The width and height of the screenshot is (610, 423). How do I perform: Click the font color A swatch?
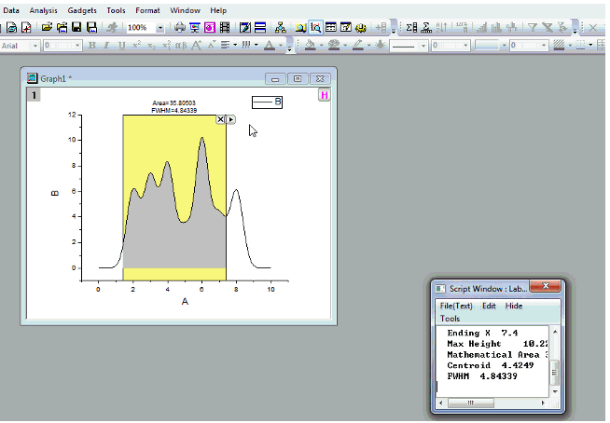click(x=270, y=46)
